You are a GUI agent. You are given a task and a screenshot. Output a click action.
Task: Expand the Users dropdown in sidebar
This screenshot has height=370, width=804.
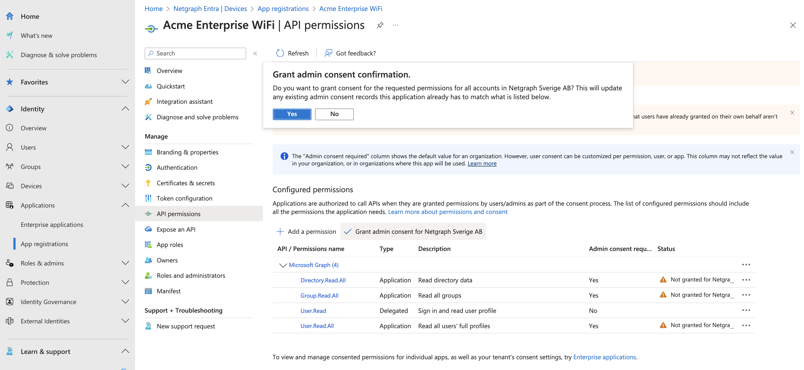(x=125, y=147)
